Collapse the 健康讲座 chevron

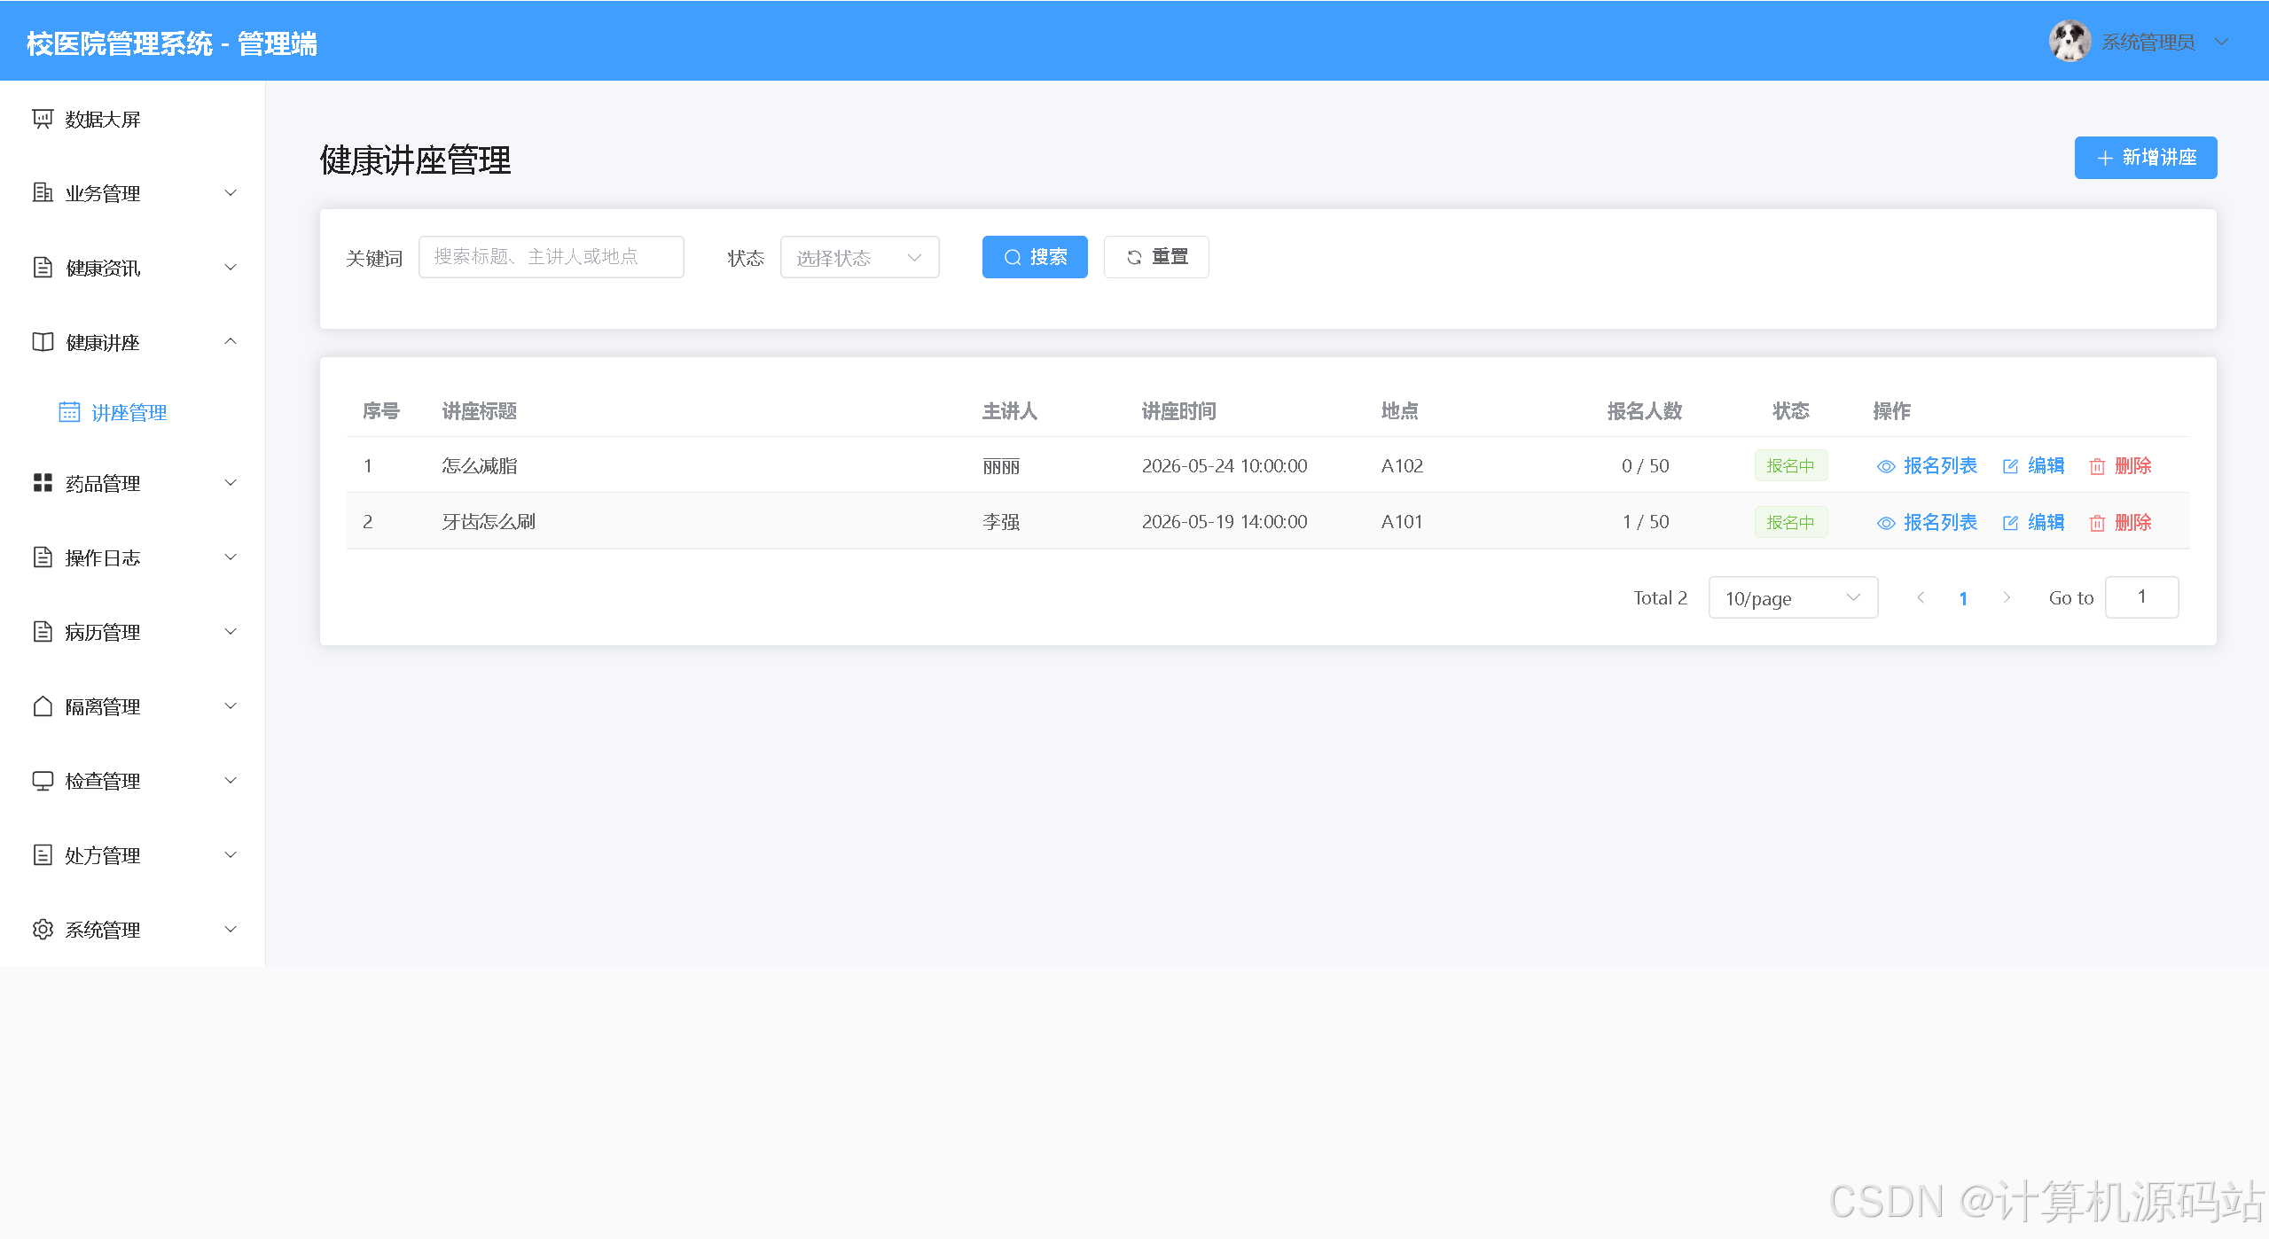click(x=231, y=341)
